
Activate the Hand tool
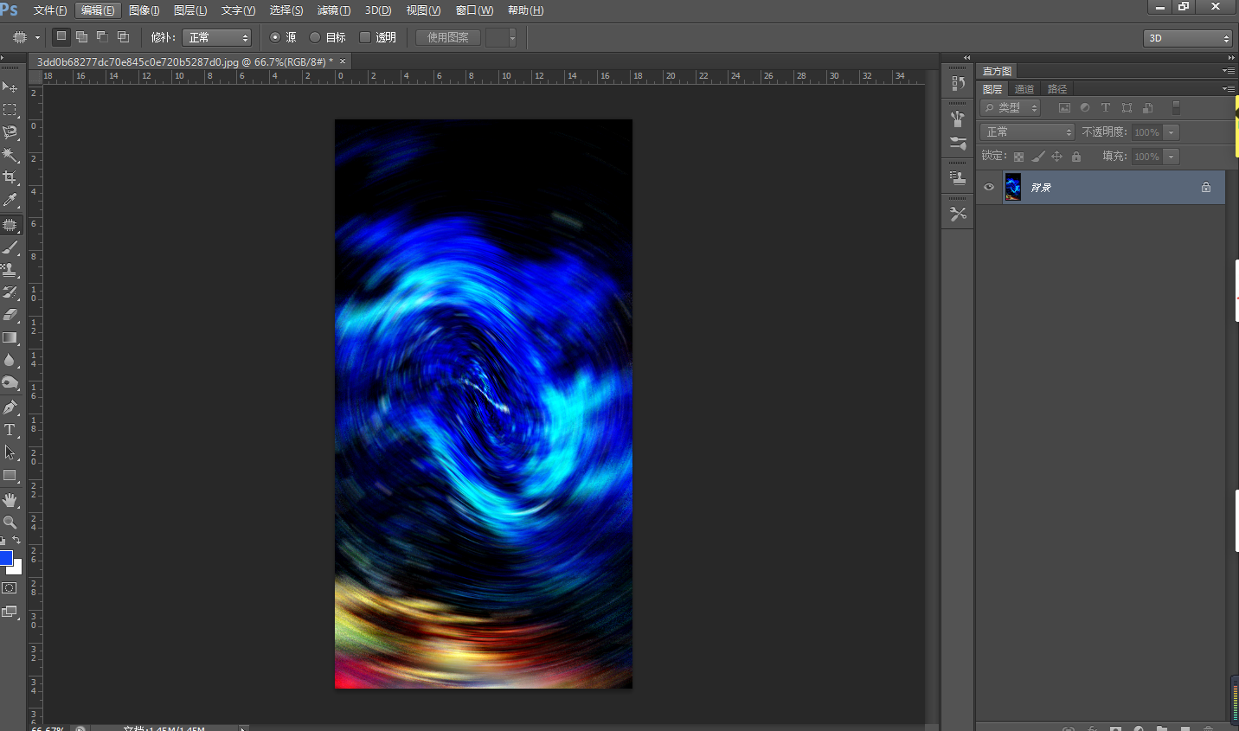10,500
